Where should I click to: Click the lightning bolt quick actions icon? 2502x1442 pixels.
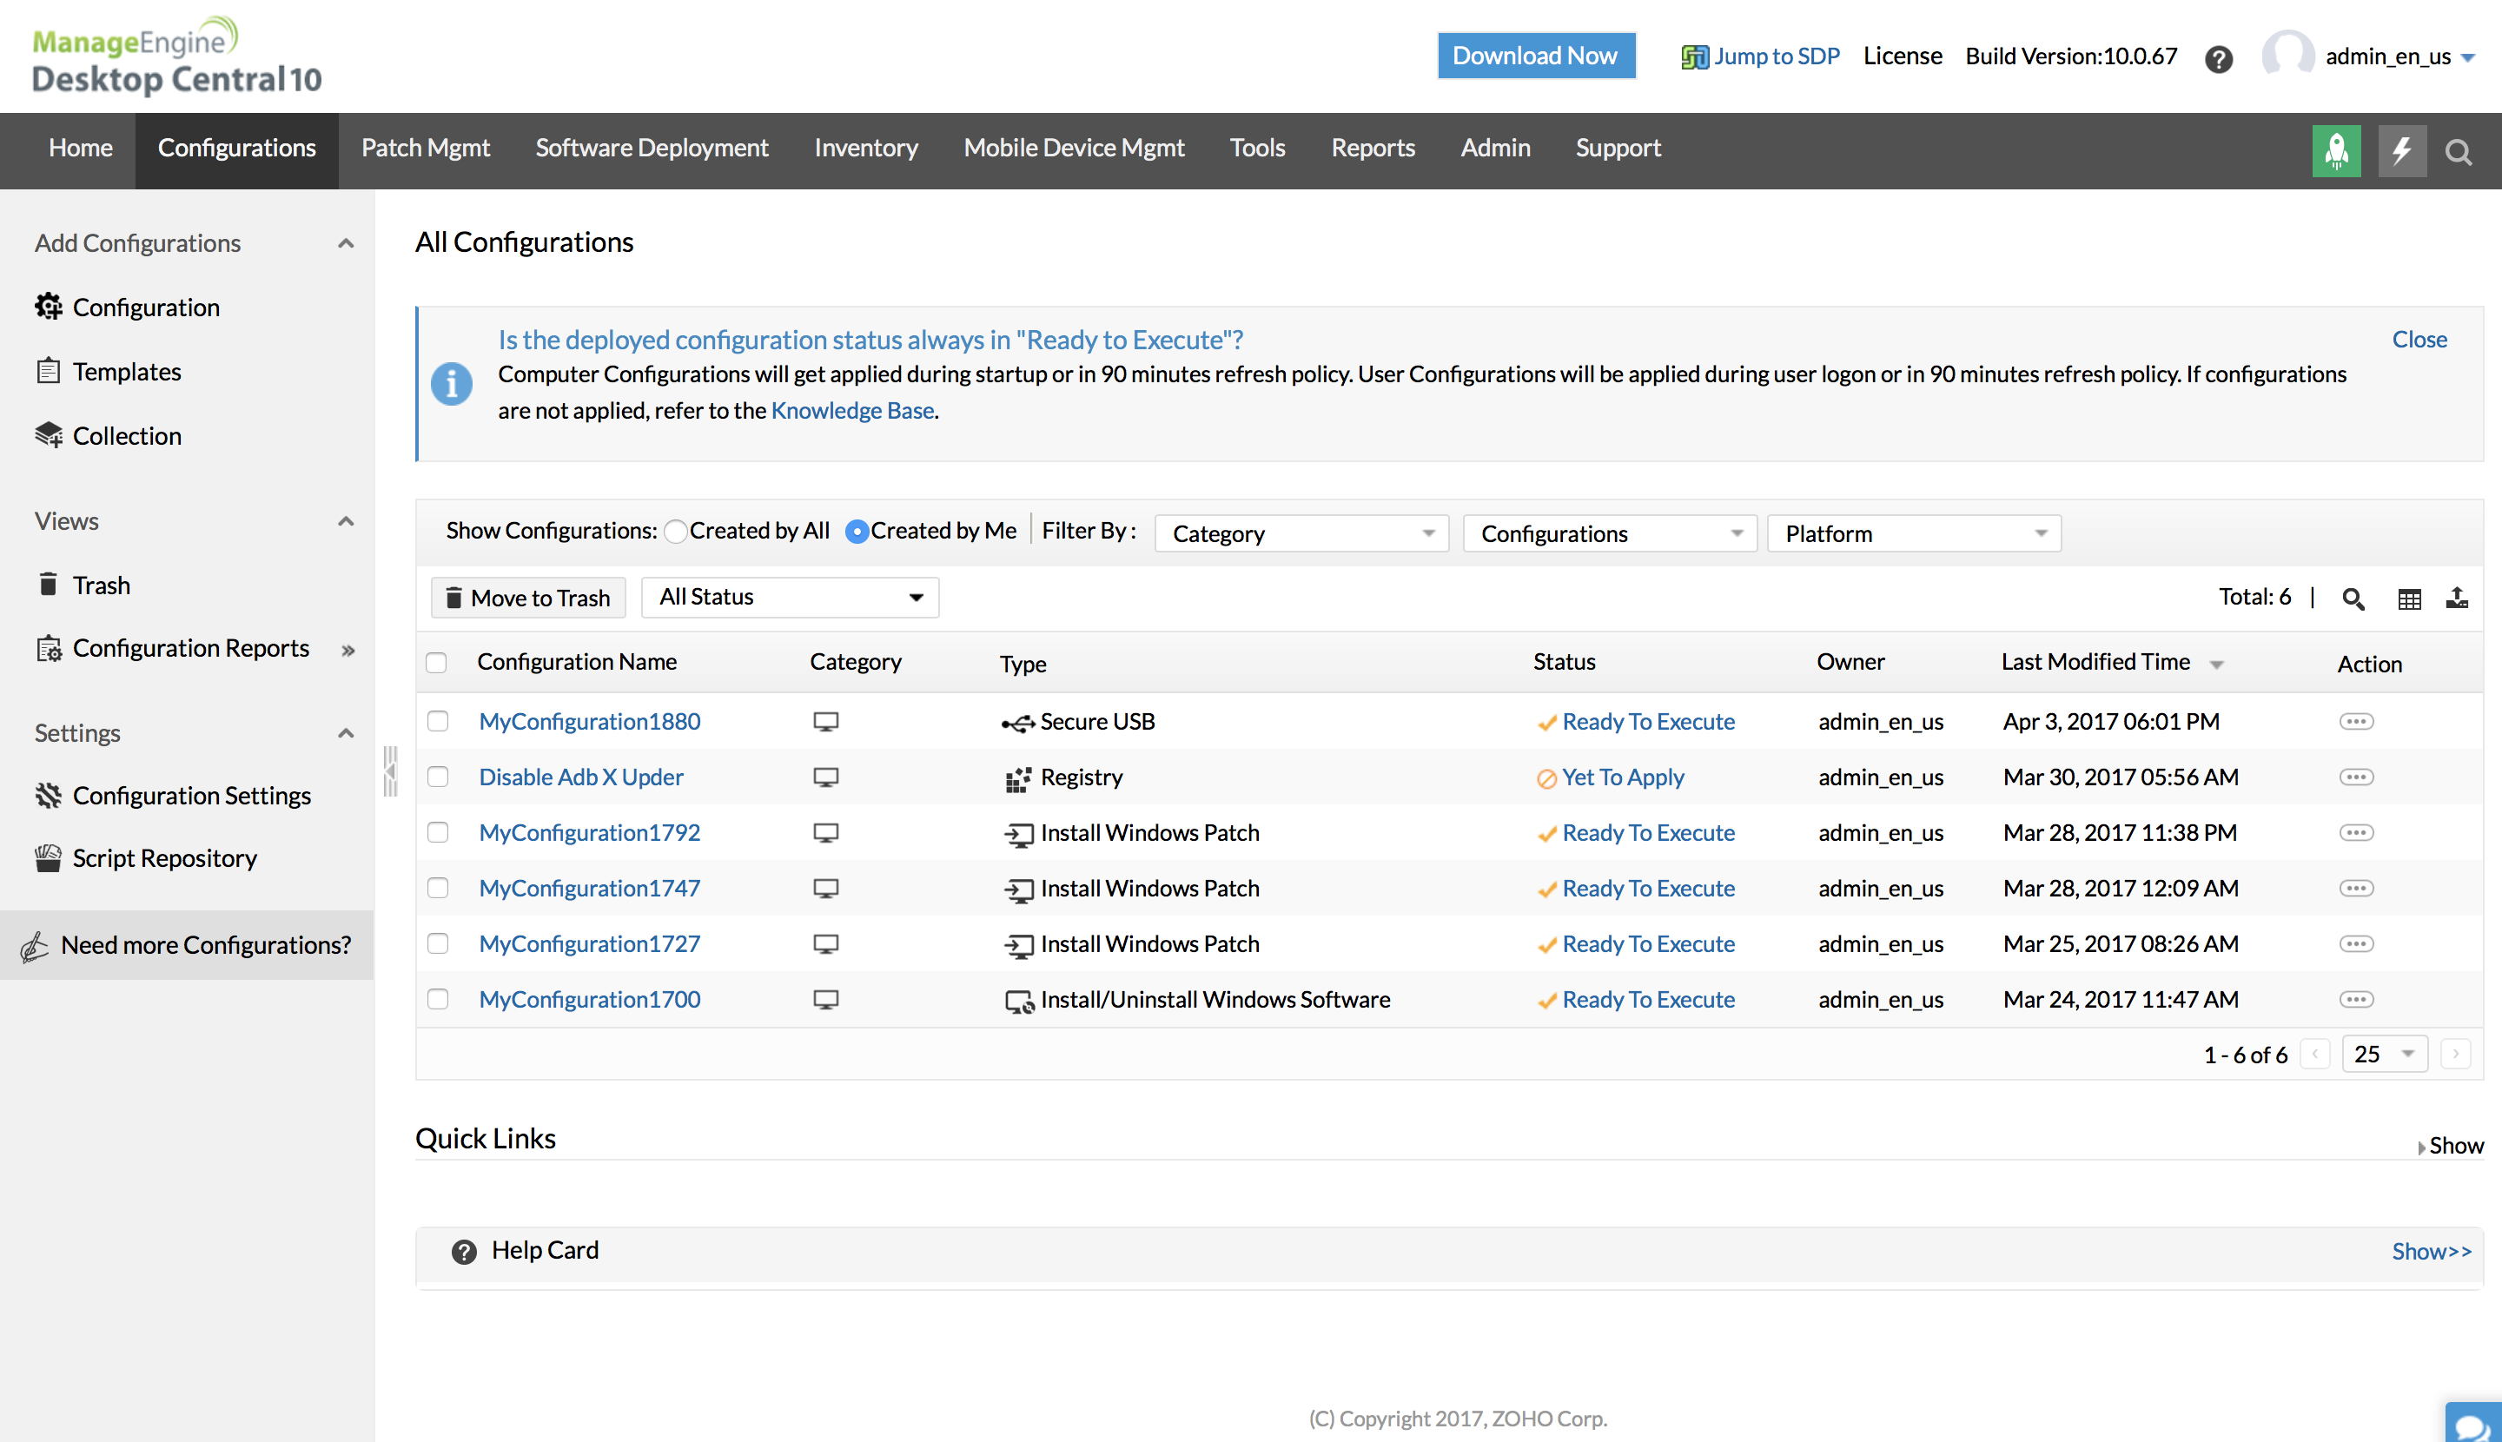point(2401,150)
